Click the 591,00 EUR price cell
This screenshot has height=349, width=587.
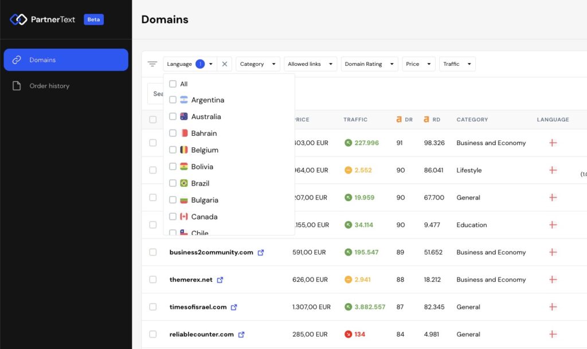pyautogui.click(x=309, y=252)
